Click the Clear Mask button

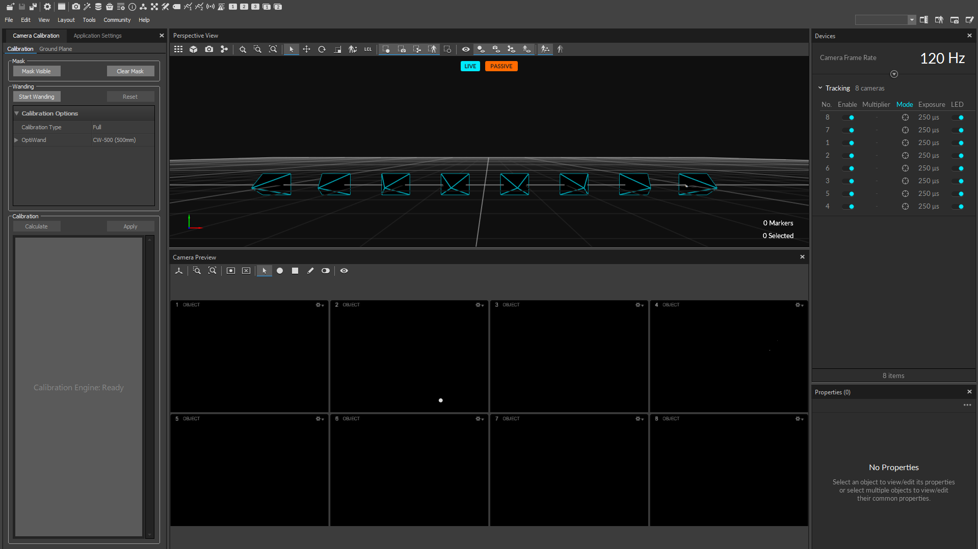tap(130, 71)
